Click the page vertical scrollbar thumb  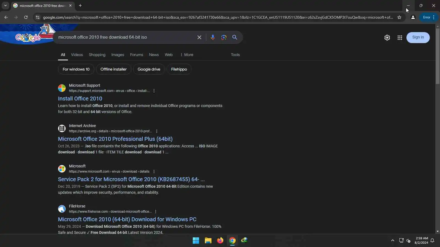(x=438, y=56)
